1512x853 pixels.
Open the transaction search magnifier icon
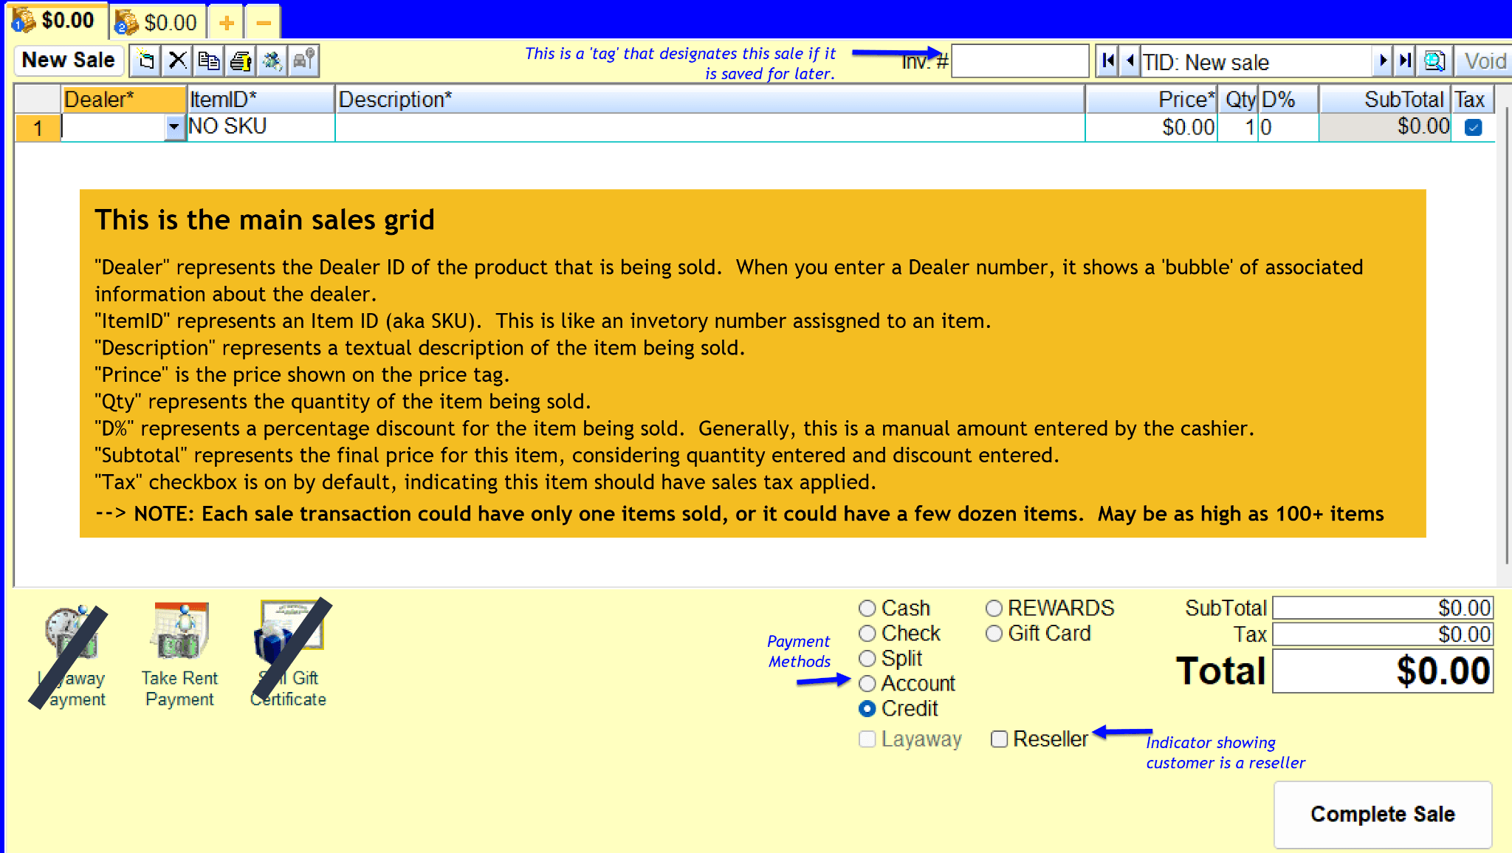pyautogui.click(x=1434, y=61)
